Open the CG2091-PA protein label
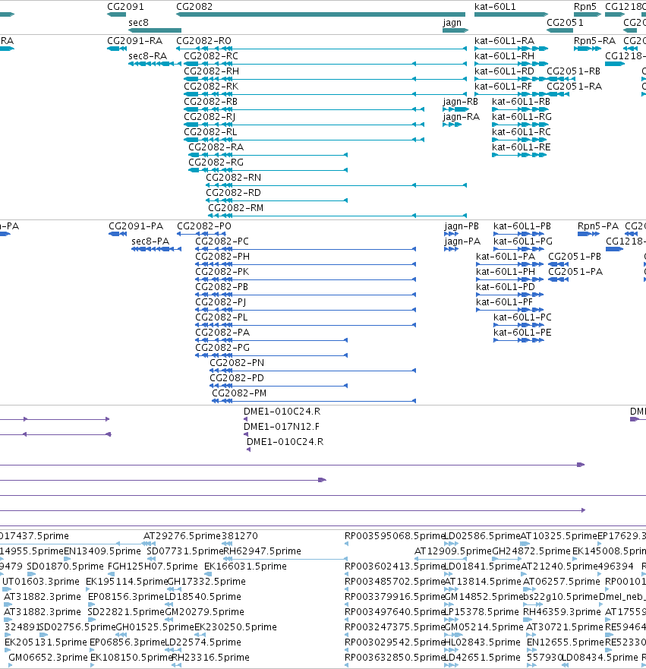 tap(136, 226)
